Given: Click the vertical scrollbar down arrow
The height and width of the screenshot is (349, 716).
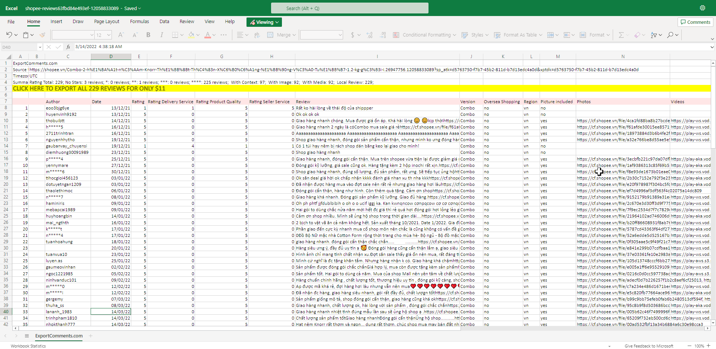Looking at the screenshot, I should [713, 323].
